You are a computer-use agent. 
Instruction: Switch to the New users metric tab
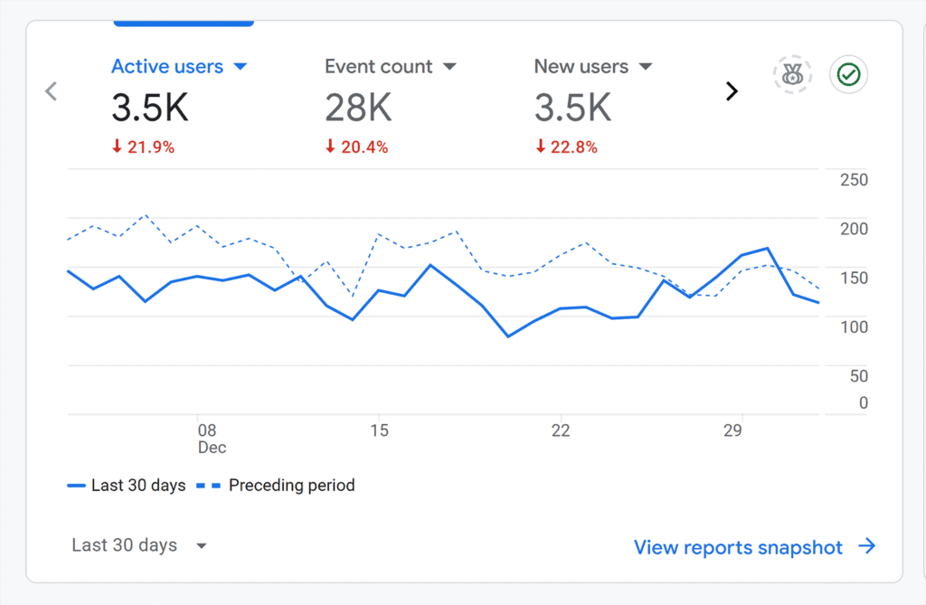click(581, 67)
